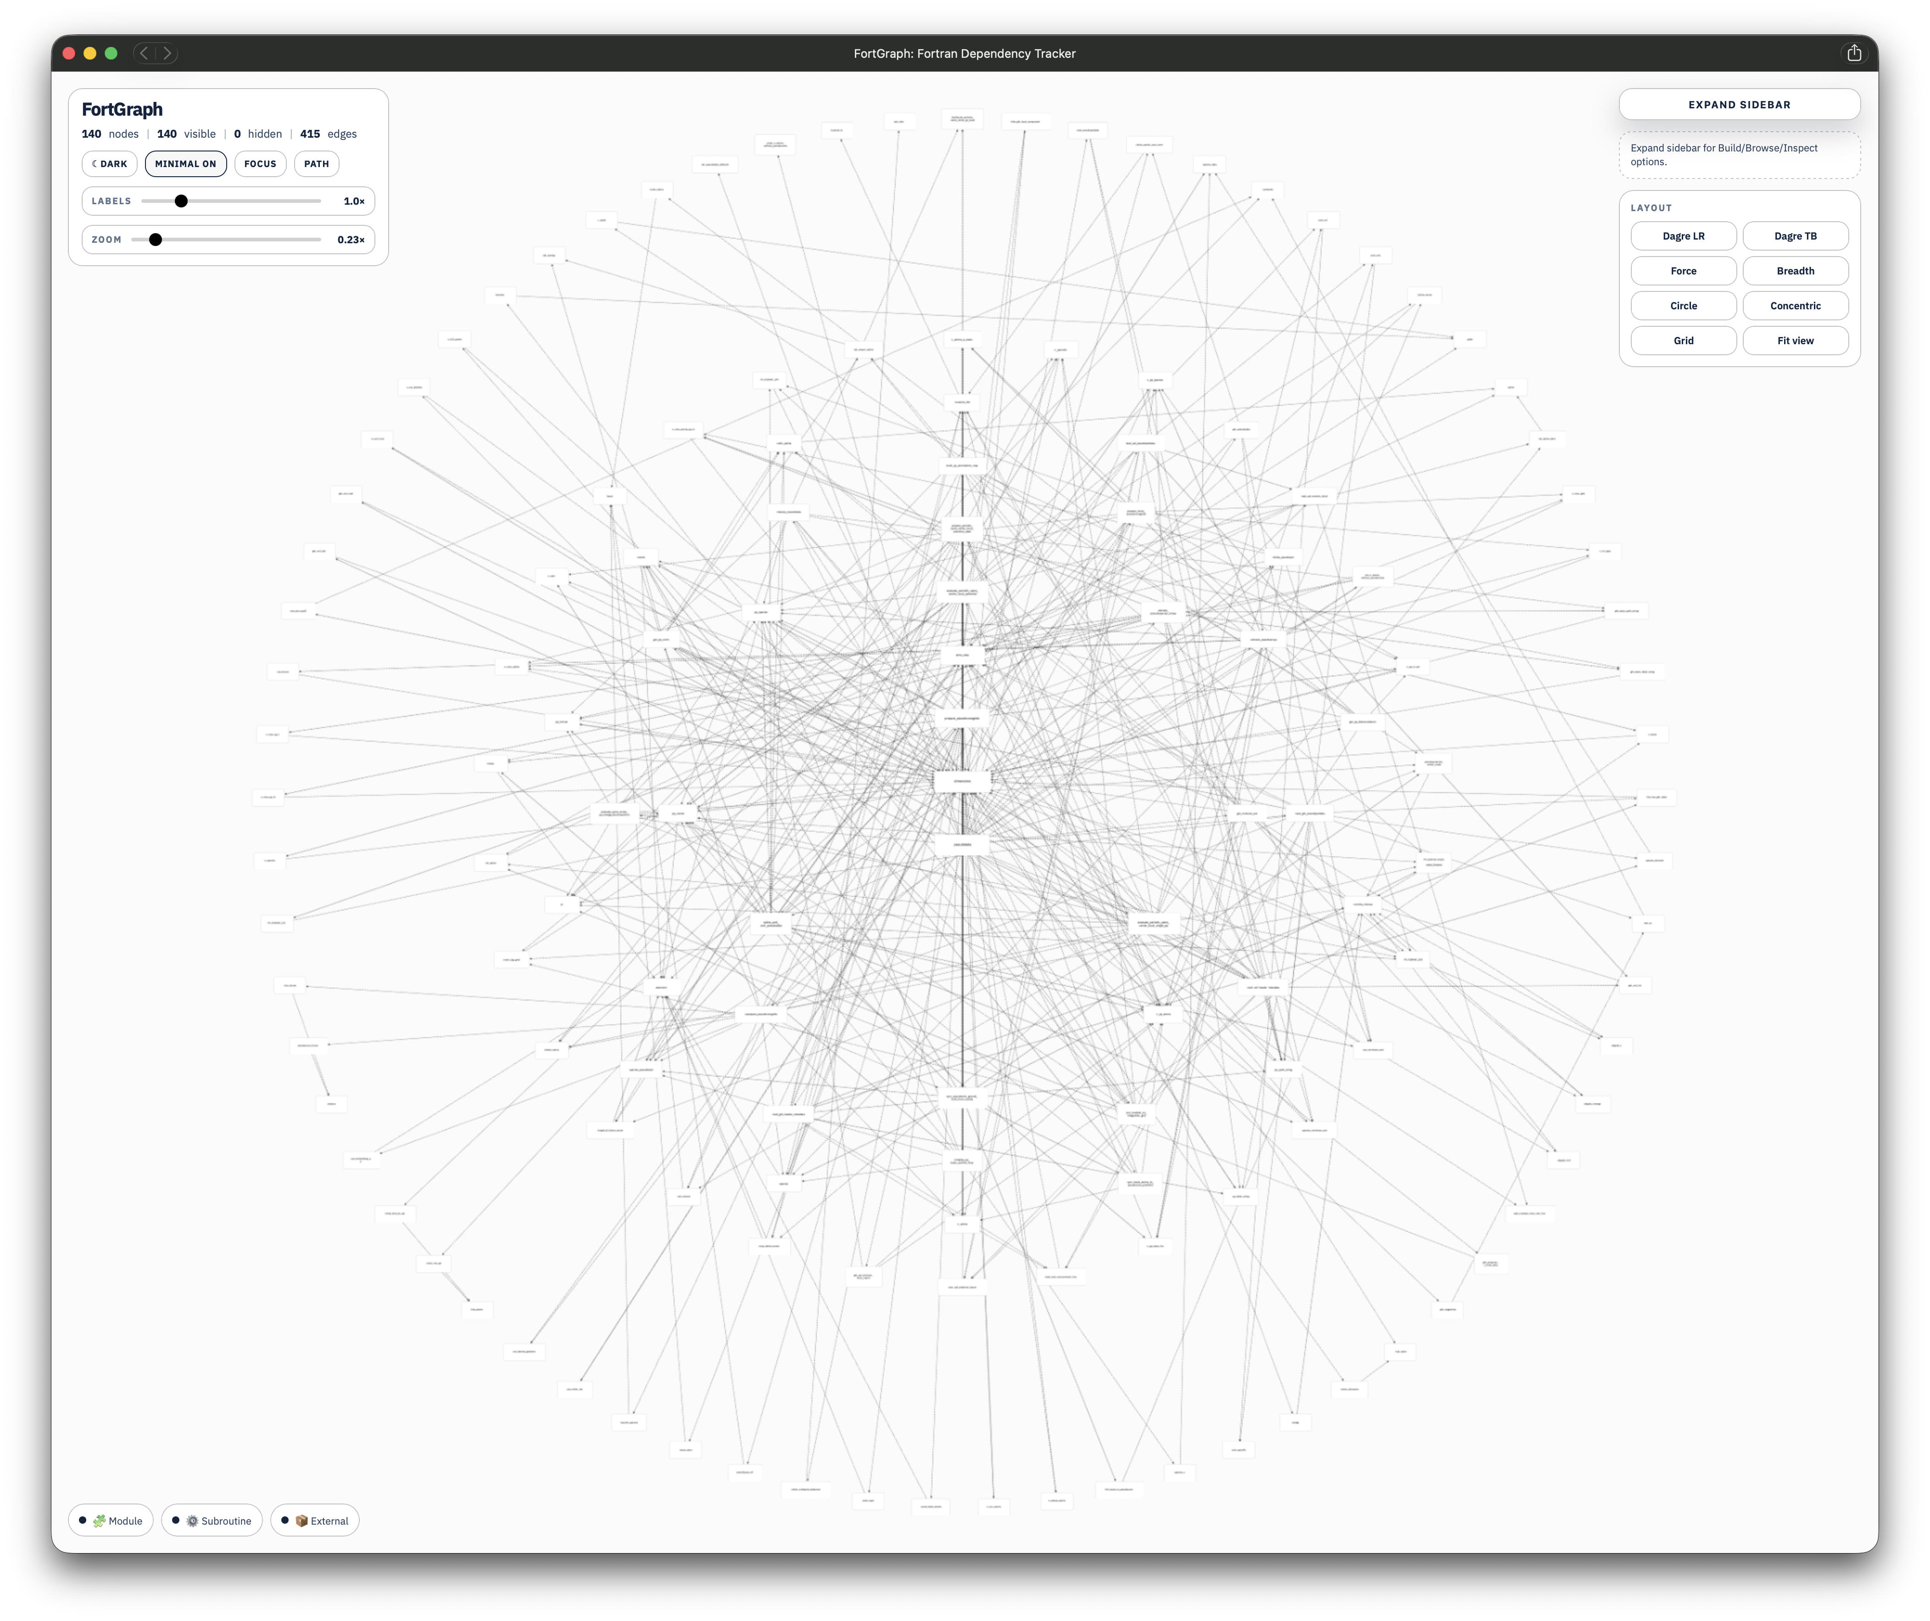The width and height of the screenshot is (1930, 1621).
Task: Click the "415 edges" count
Action: [328, 134]
